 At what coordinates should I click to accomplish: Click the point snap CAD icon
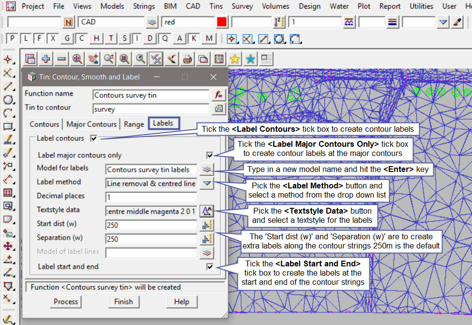(x=232, y=39)
